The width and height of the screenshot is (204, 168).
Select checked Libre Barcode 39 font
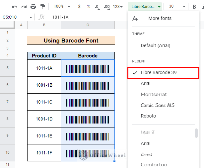coord(164,73)
